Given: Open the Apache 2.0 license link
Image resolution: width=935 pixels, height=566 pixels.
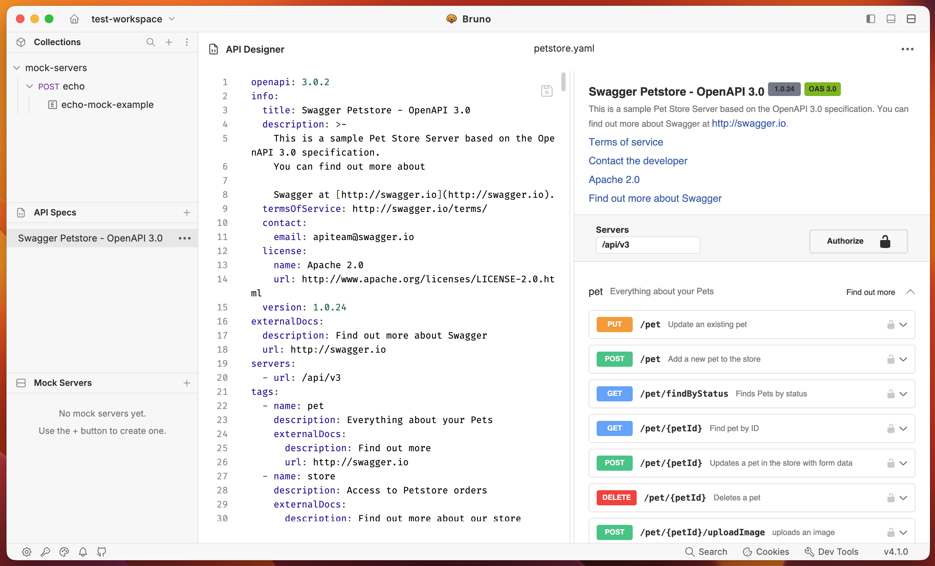Looking at the screenshot, I should pos(614,179).
